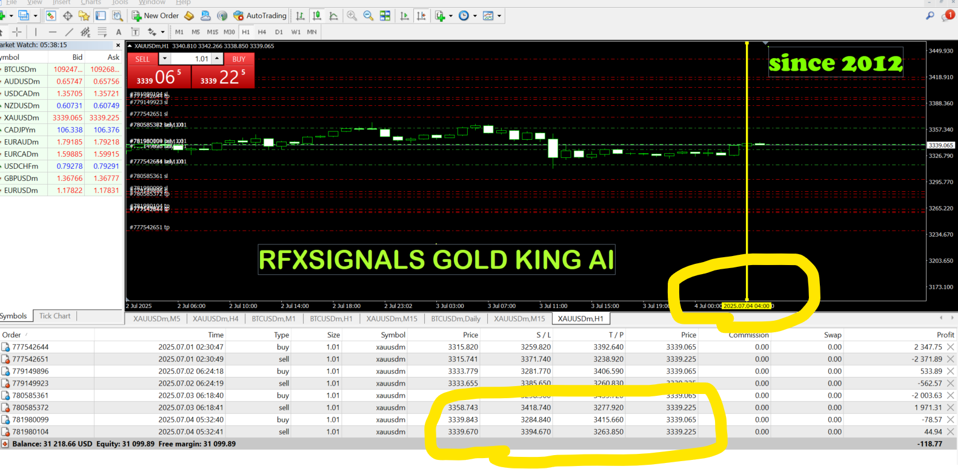The image size is (958, 469).
Task: Select the equidistant channel tool
Action: 85,31
